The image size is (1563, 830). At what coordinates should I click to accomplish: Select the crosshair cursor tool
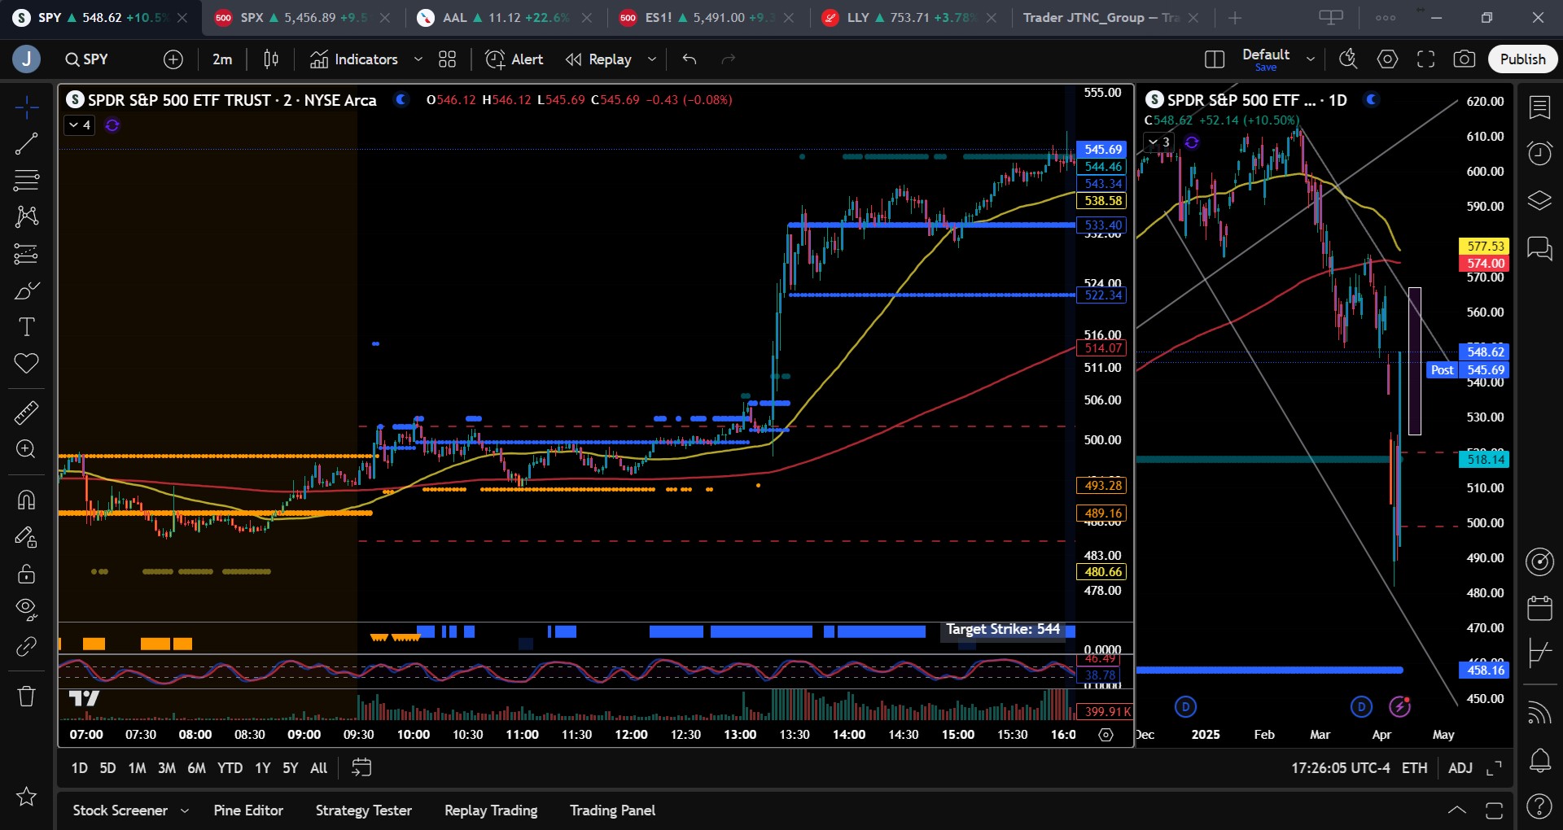(x=26, y=107)
